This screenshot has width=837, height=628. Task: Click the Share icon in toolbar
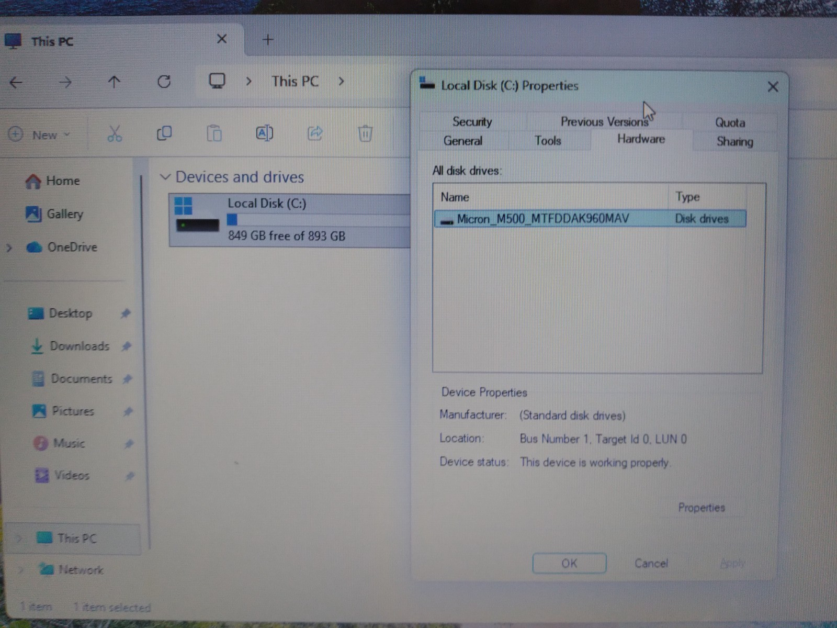point(314,133)
